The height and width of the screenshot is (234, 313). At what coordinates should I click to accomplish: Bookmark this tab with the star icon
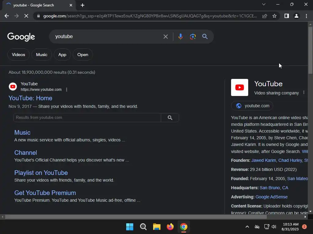pyautogui.click(x=274, y=16)
